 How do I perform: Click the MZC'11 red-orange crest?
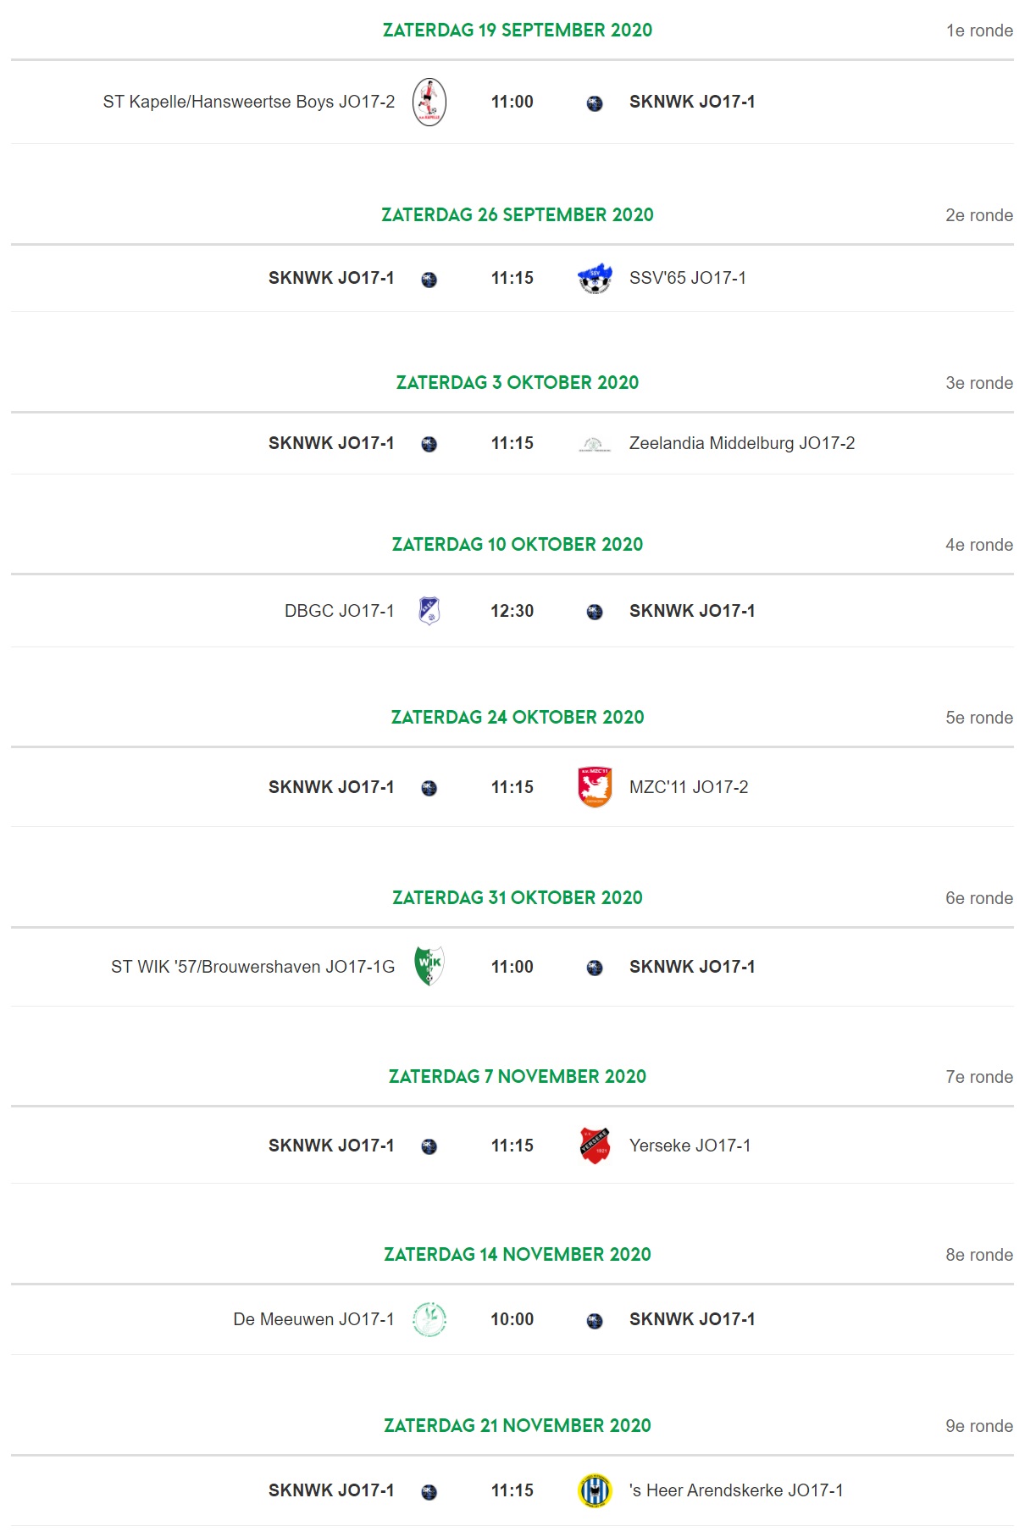tap(595, 787)
